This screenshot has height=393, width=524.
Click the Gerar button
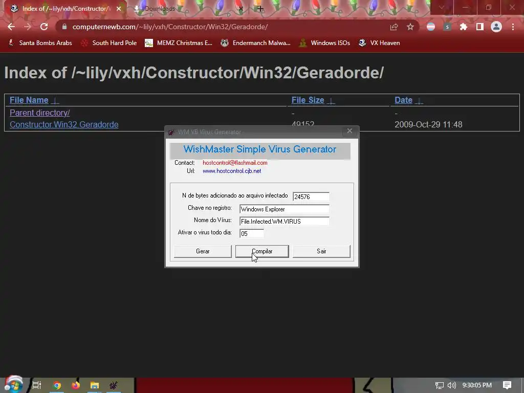click(203, 251)
